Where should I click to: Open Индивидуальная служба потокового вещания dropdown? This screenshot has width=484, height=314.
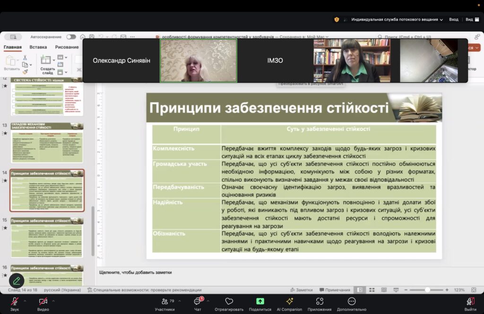click(x=397, y=19)
